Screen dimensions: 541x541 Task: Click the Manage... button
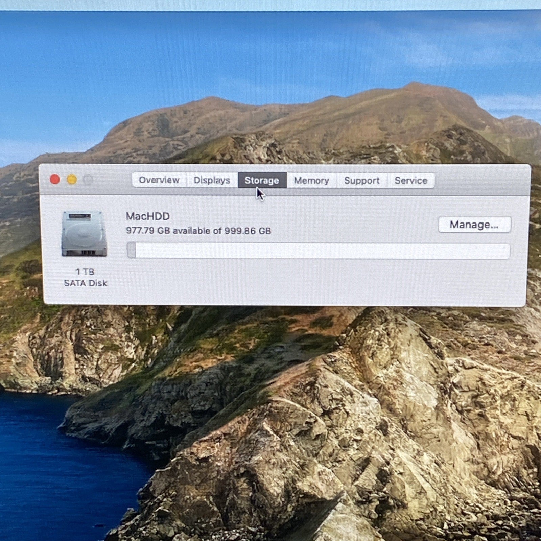(x=474, y=225)
